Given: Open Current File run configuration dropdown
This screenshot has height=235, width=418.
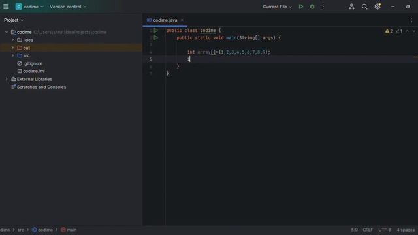Looking at the screenshot, I should tap(277, 7).
